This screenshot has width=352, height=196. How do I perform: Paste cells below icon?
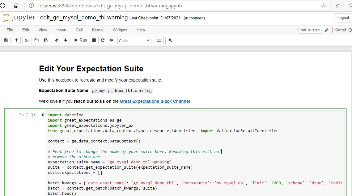click(45, 40)
